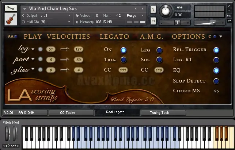Screen dimensions: 235x150
Task: Click the Chord MS value 25
Action: (216, 91)
